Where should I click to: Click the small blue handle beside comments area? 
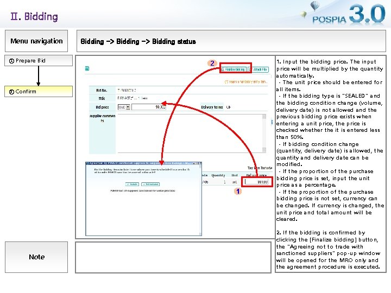tap(272, 122)
